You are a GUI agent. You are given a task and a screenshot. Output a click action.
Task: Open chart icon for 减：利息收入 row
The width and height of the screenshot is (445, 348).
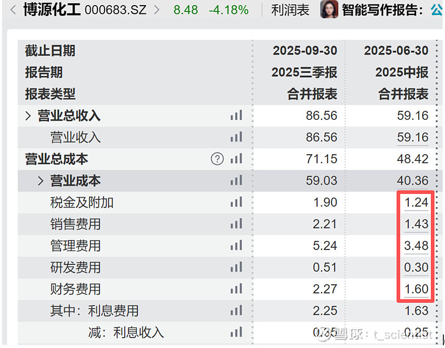pos(236,332)
